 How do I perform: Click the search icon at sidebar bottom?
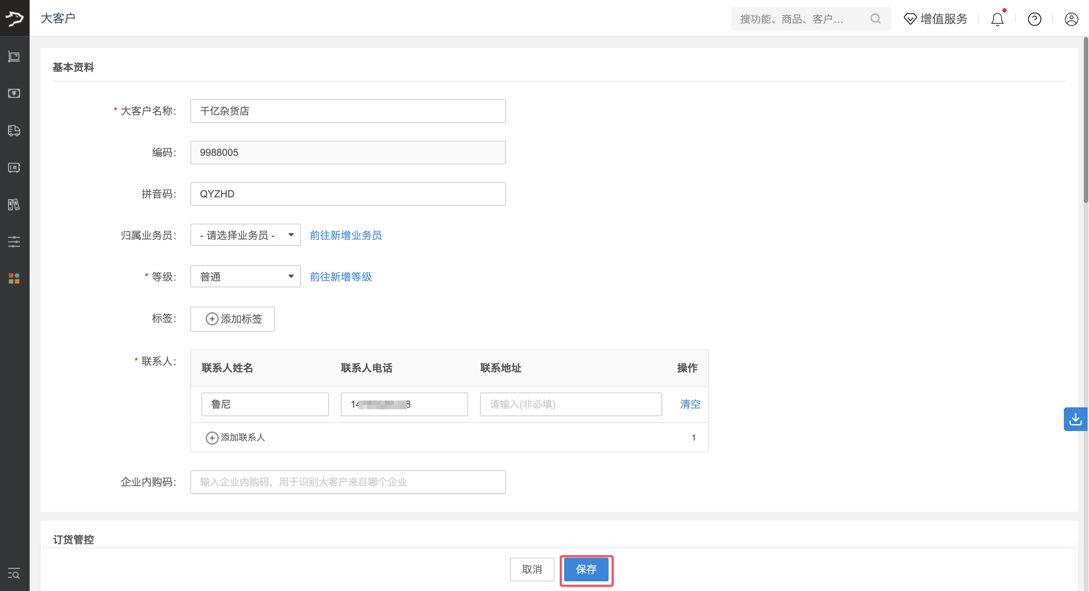(x=14, y=574)
